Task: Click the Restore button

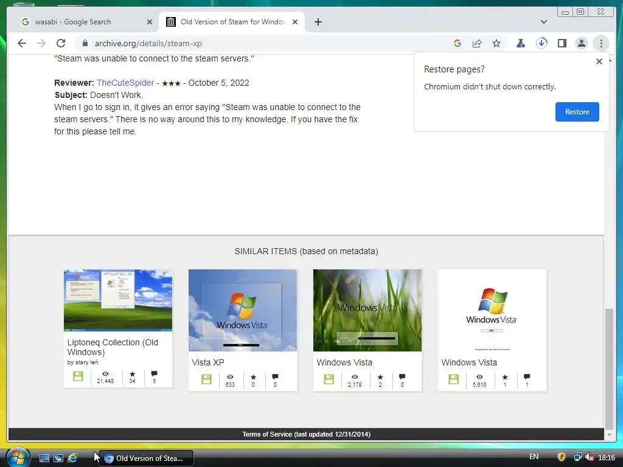Action: pos(577,112)
